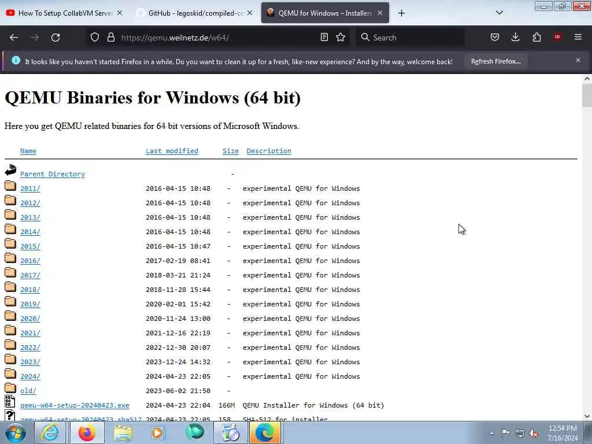
Task: Open the 2023/ folder link
Action: pyautogui.click(x=30, y=362)
